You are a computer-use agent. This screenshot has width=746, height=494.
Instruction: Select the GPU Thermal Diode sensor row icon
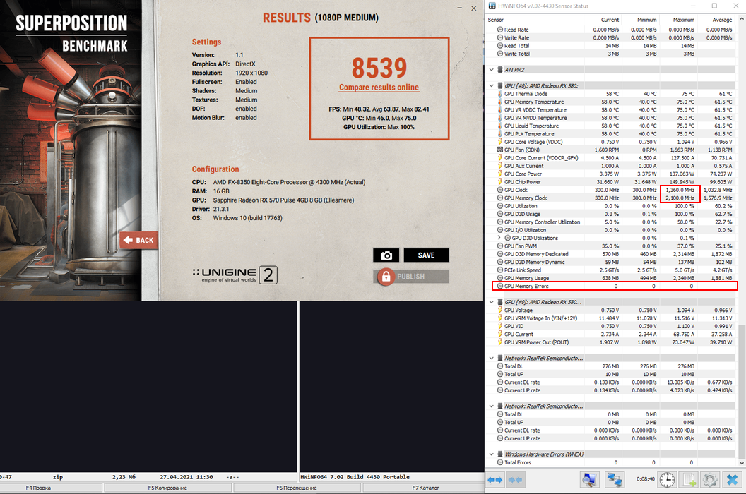click(500, 94)
